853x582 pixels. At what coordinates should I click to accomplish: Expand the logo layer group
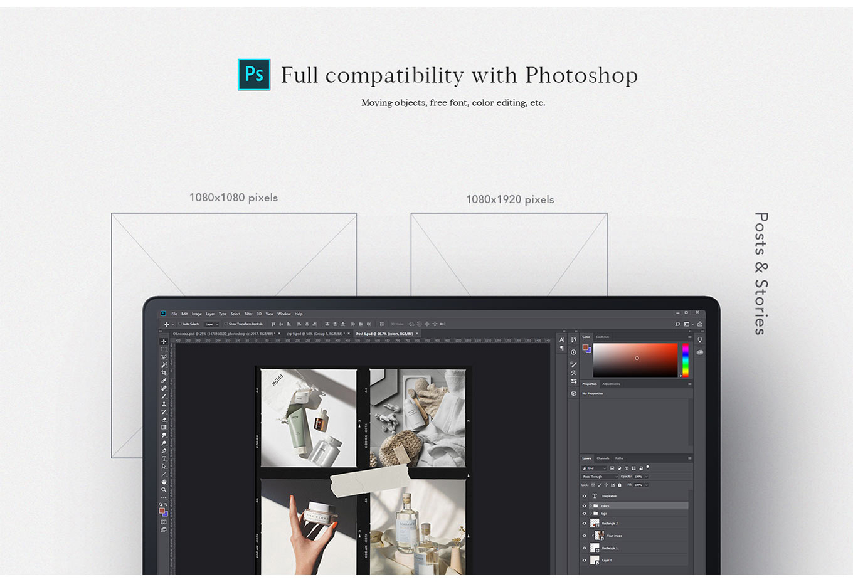(591, 514)
